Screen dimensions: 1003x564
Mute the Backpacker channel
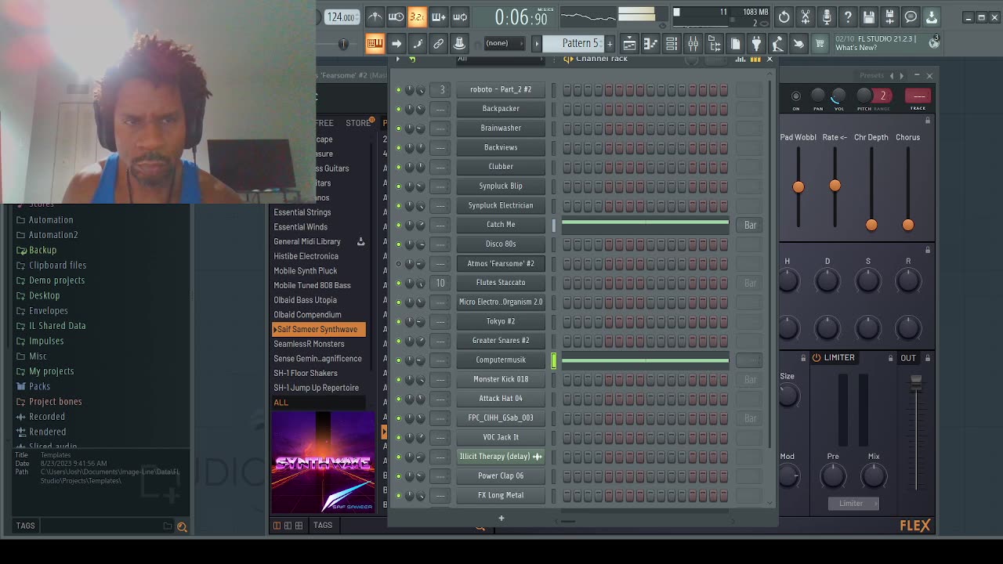coord(398,109)
